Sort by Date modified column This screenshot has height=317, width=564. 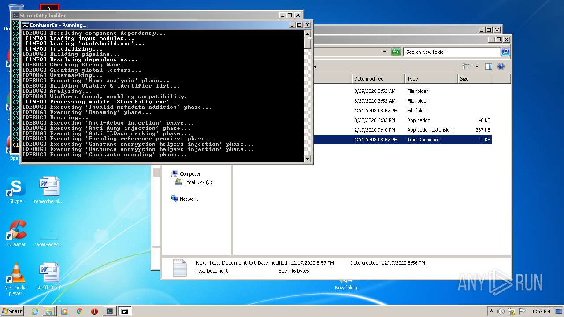point(378,79)
